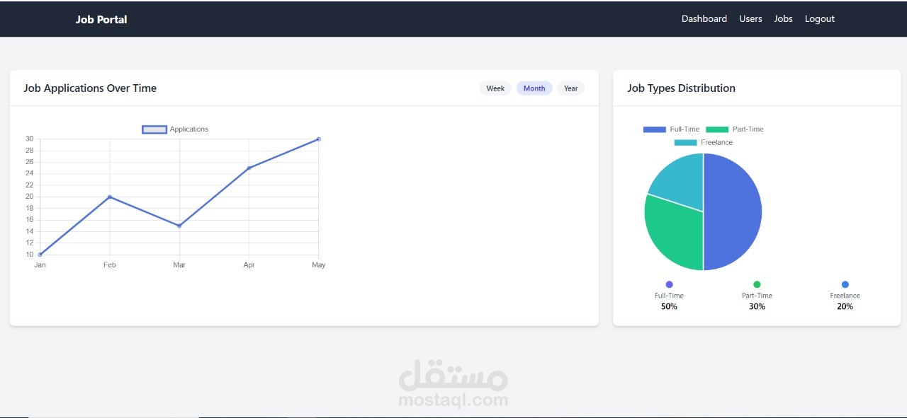Toggle the Applications legend on line chart
The height and width of the screenshot is (418, 907).
(x=175, y=129)
